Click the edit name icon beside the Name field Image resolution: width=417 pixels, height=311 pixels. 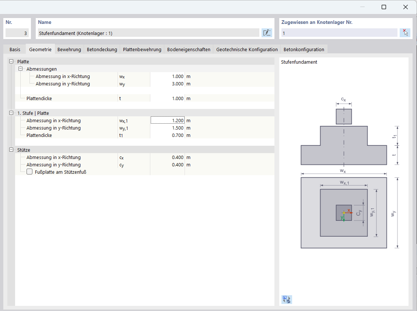point(267,33)
